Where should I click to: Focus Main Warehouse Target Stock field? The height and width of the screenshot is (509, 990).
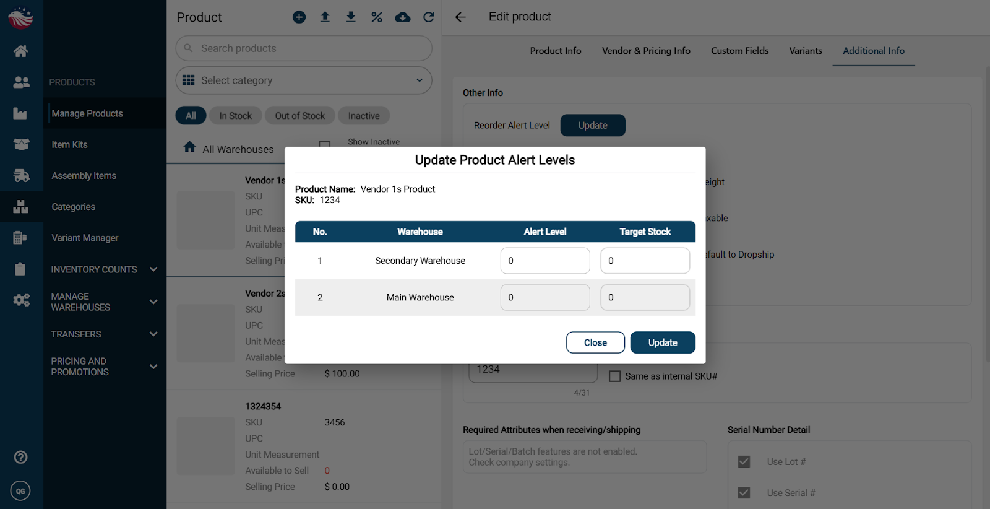coord(645,297)
